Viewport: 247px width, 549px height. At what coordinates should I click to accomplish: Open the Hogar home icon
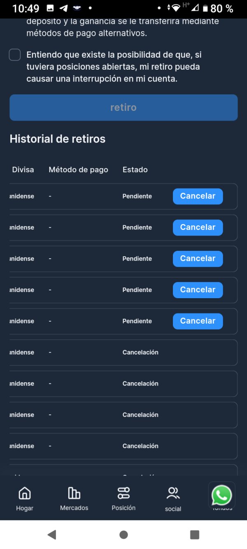tap(25, 493)
